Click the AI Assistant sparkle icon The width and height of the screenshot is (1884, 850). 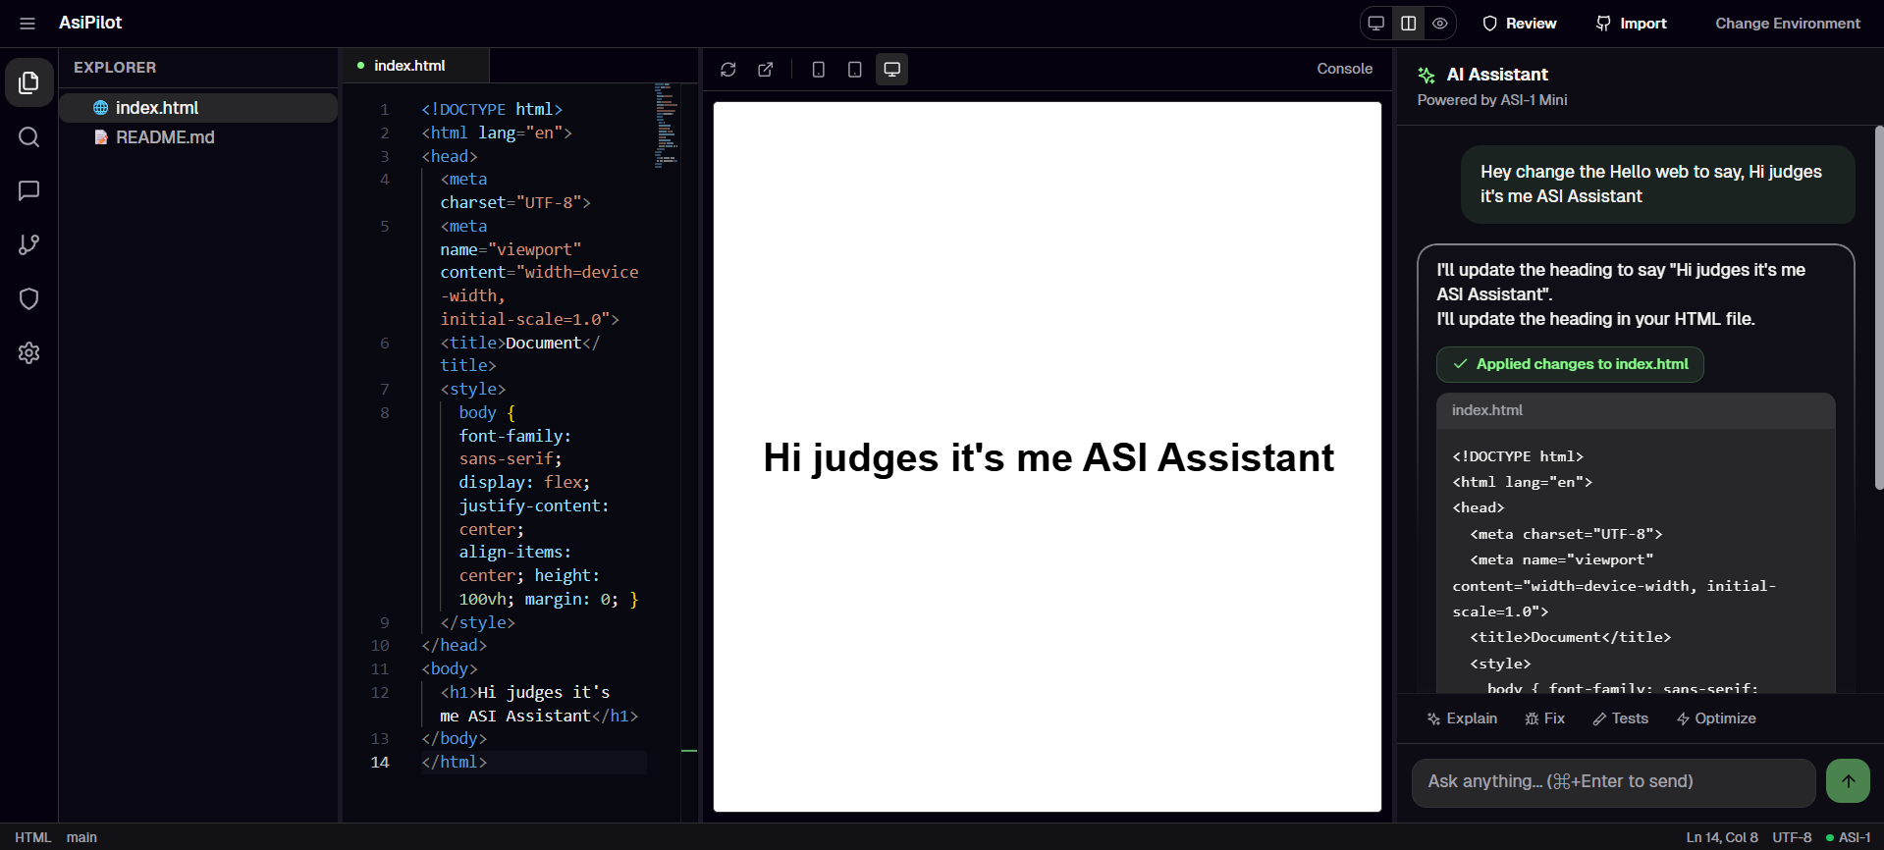pyautogui.click(x=1427, y=76)
